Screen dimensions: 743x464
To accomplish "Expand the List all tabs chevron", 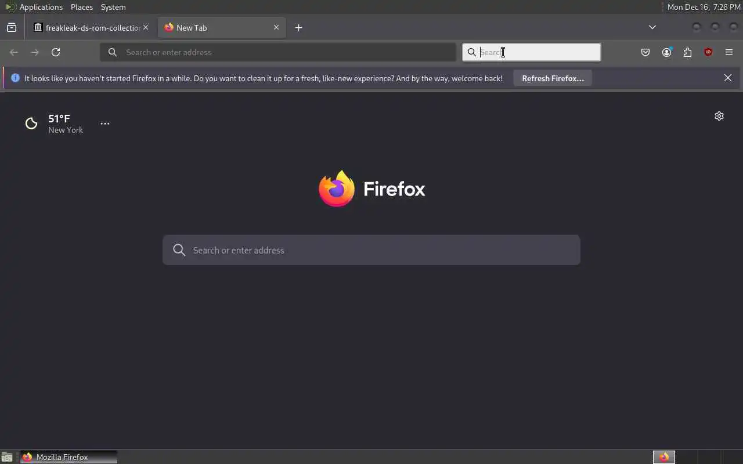I will tap(652, 27).
